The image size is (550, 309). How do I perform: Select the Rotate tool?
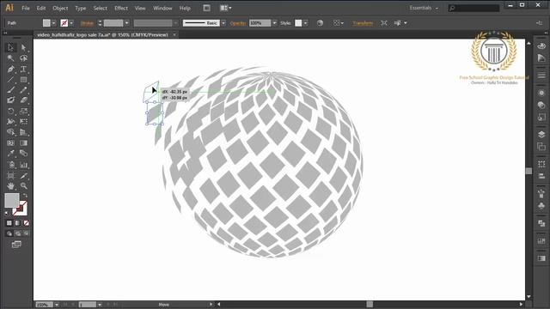tap(10, 111)
